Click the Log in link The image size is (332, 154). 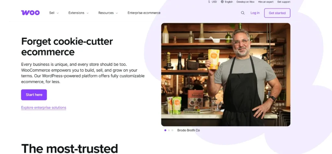(x=255, y=13)
